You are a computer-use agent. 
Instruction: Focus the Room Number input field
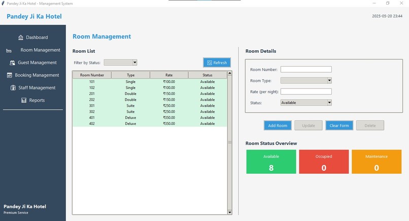click(306, 69)
